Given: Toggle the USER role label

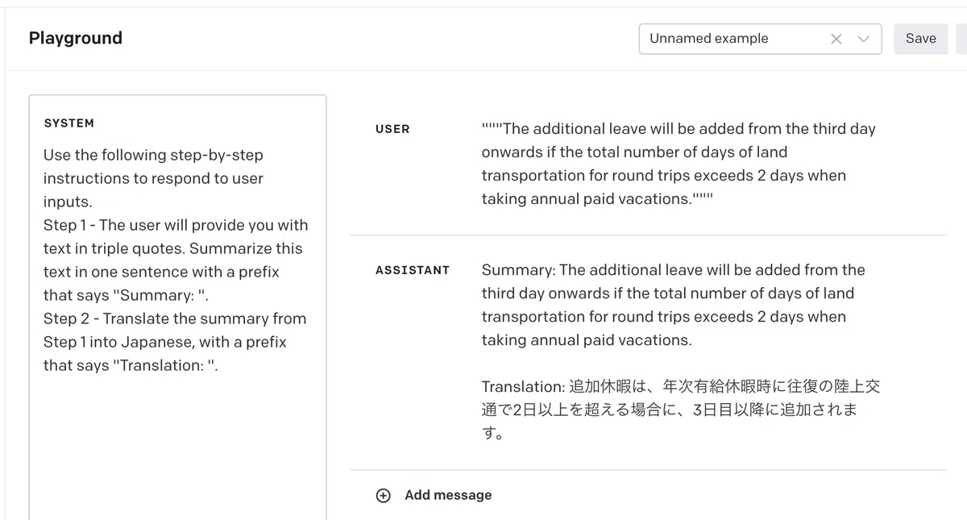Looking at the screenshot, I should [x=392, y=129].
